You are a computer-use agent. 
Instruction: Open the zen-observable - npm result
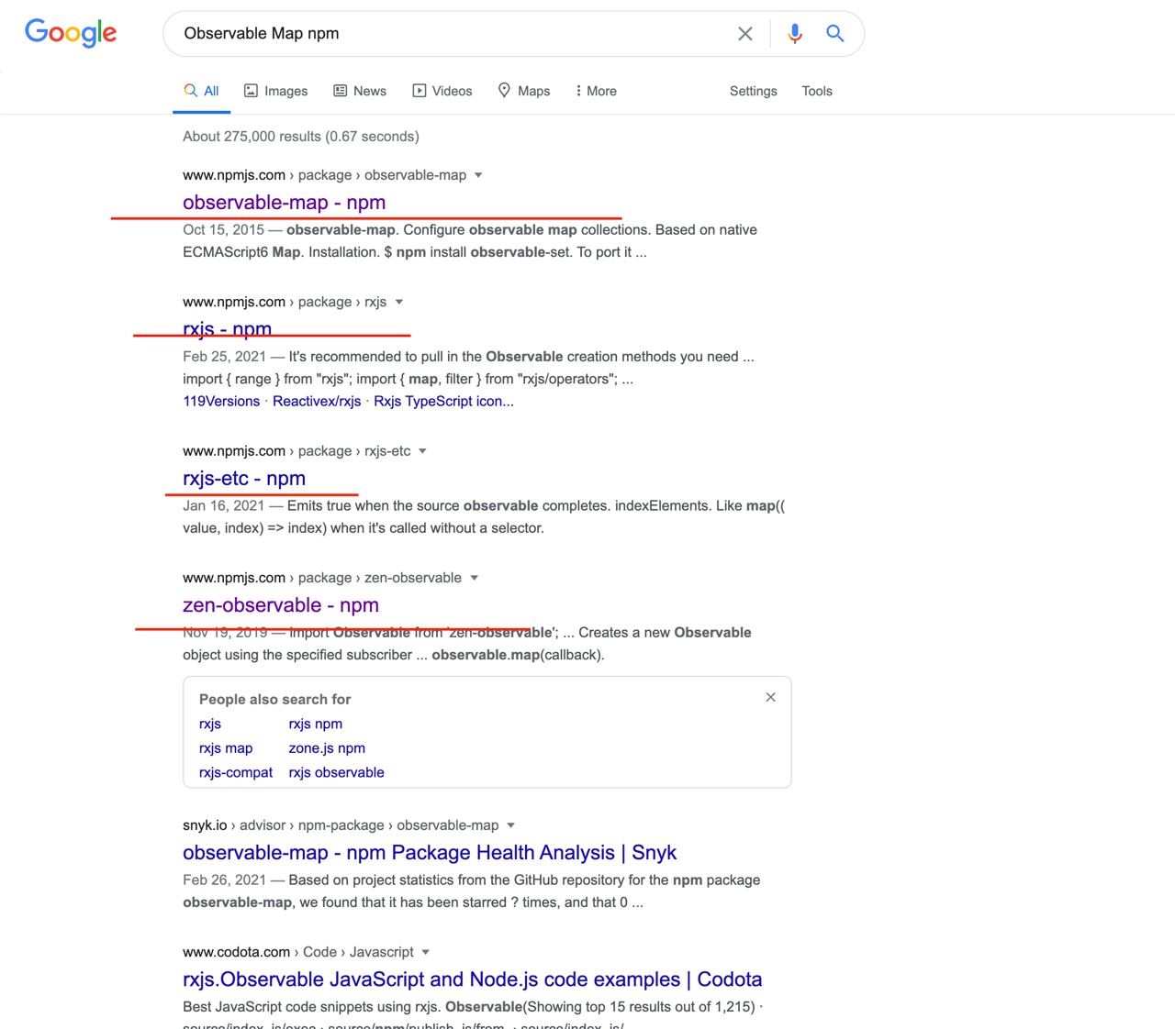pyautogui.click(x=281, y=605)
